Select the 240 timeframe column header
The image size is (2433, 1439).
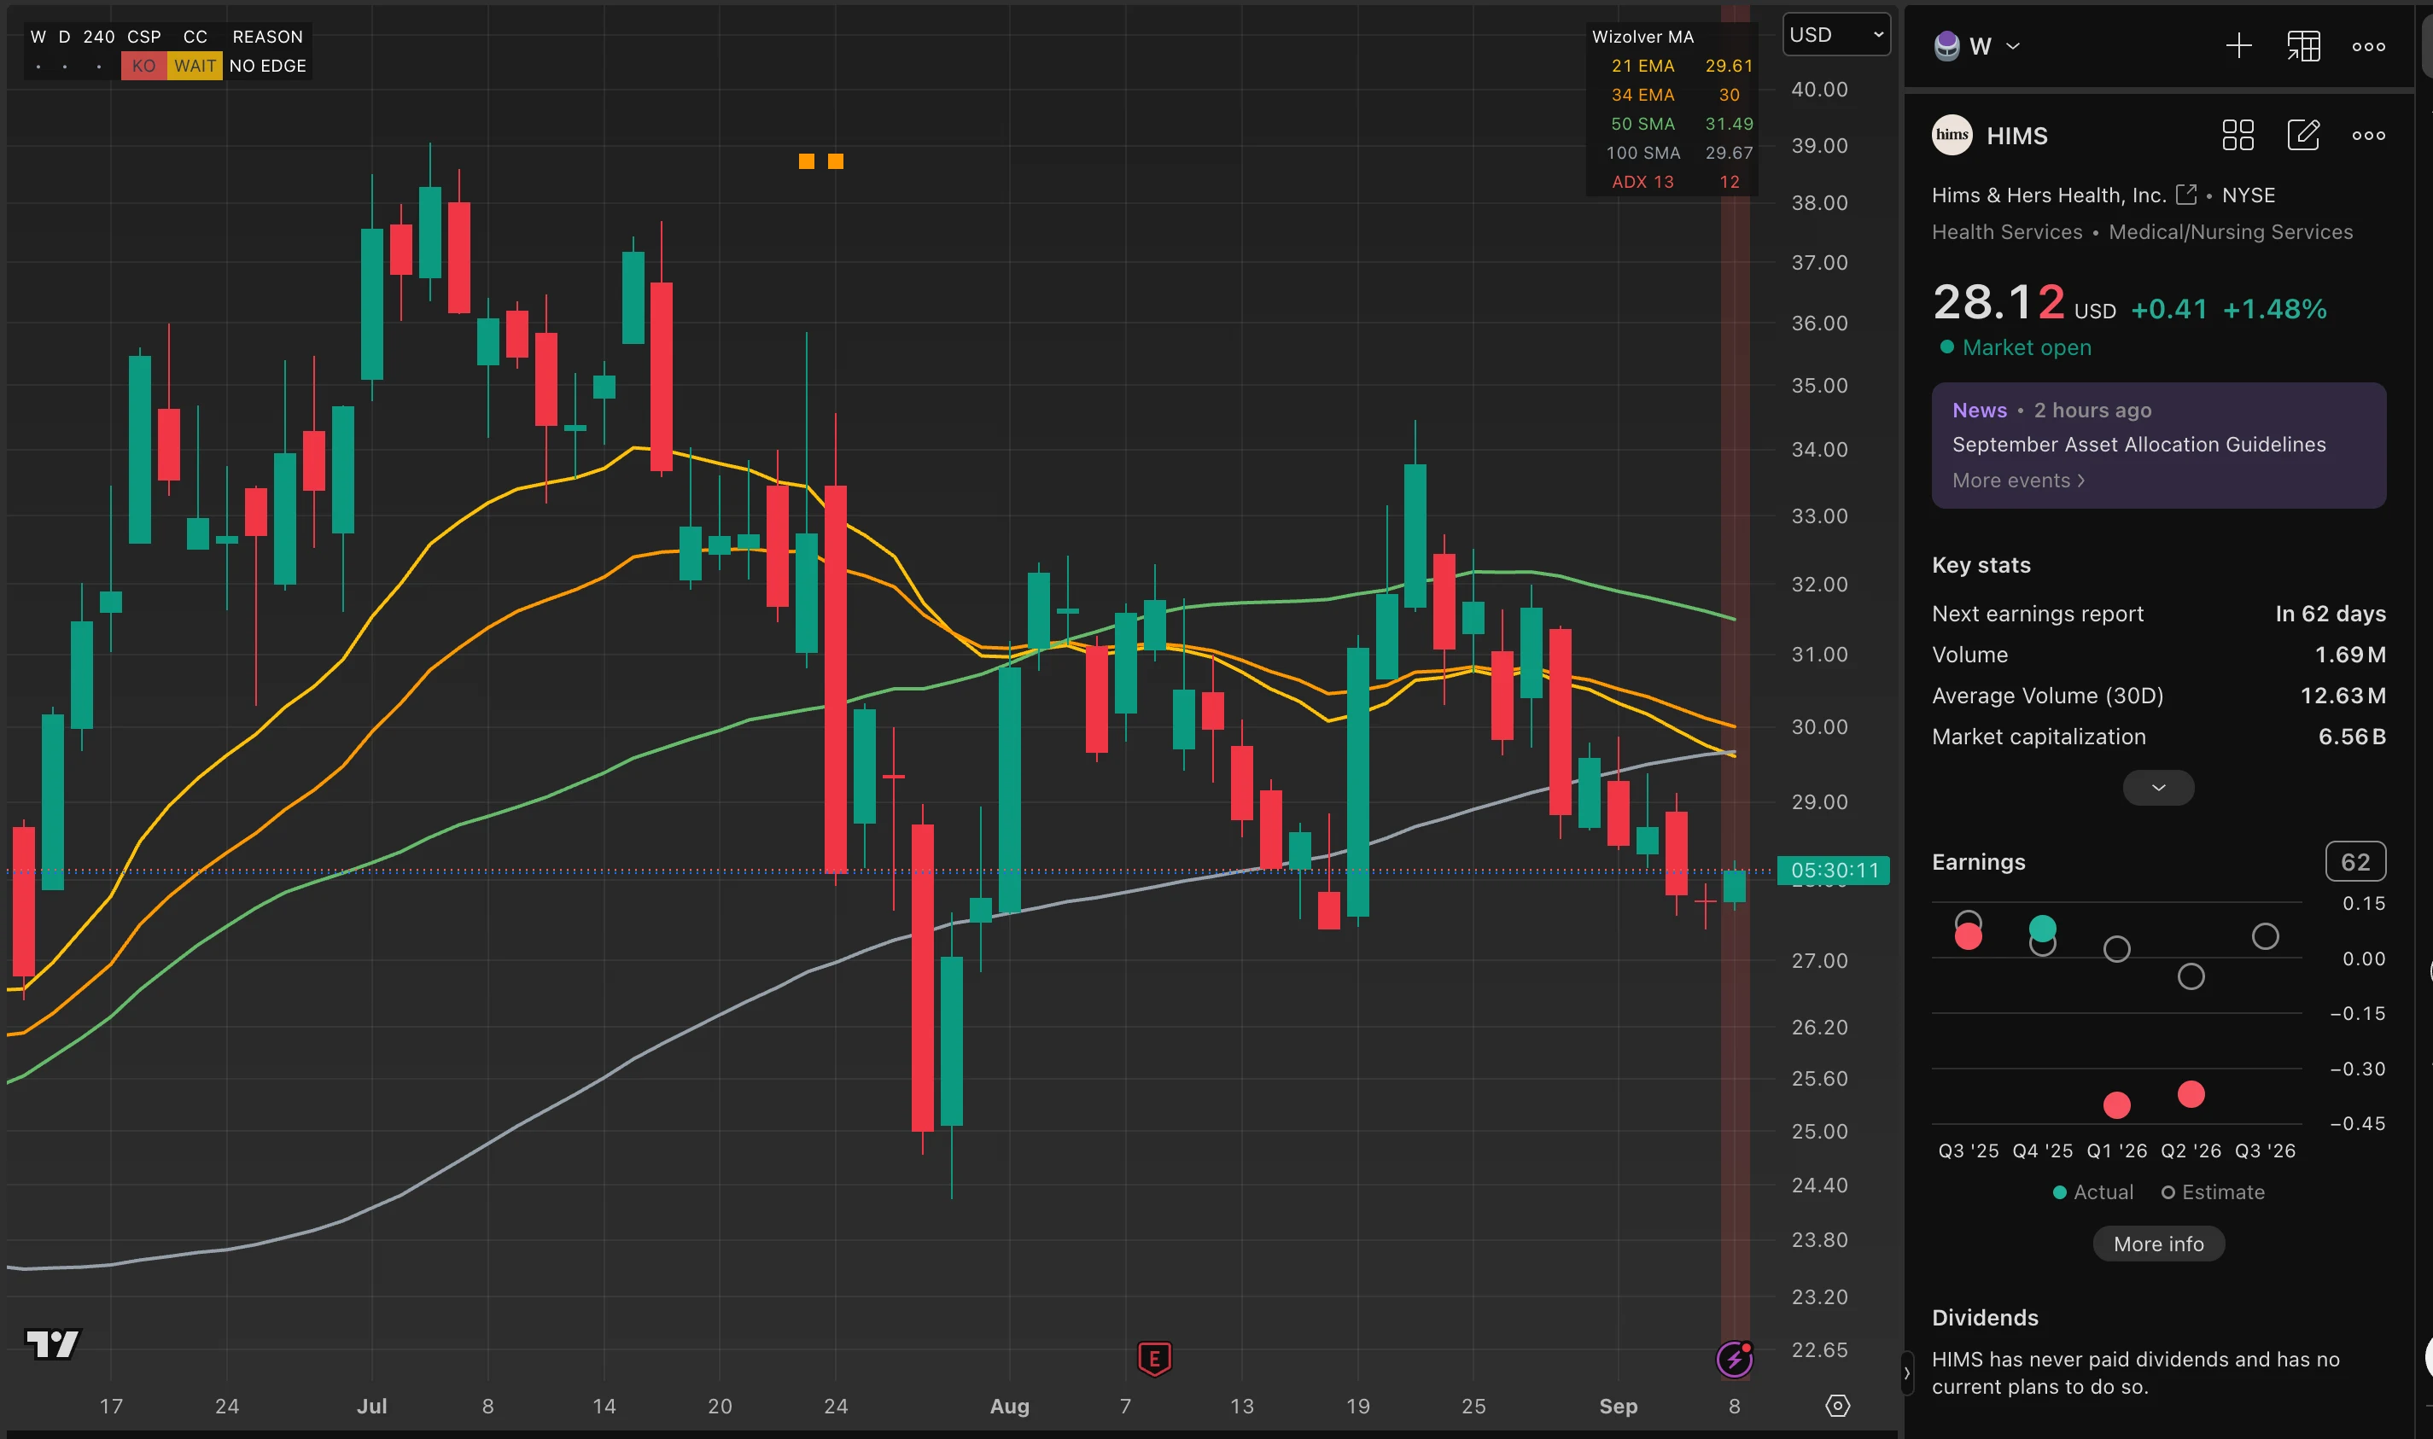[99, 37]
